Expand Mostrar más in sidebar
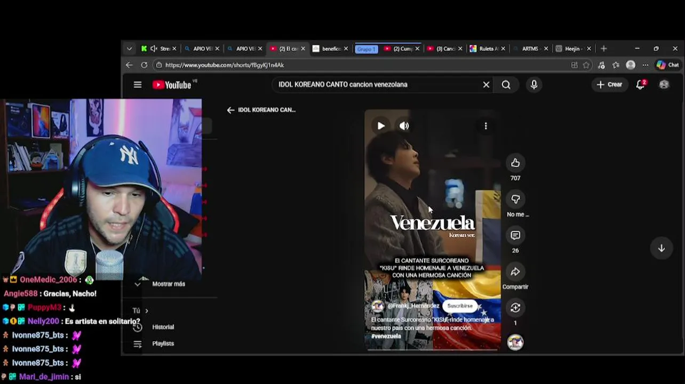The width and height of the screenshot is (685, 384). click(x=169, y=284)
